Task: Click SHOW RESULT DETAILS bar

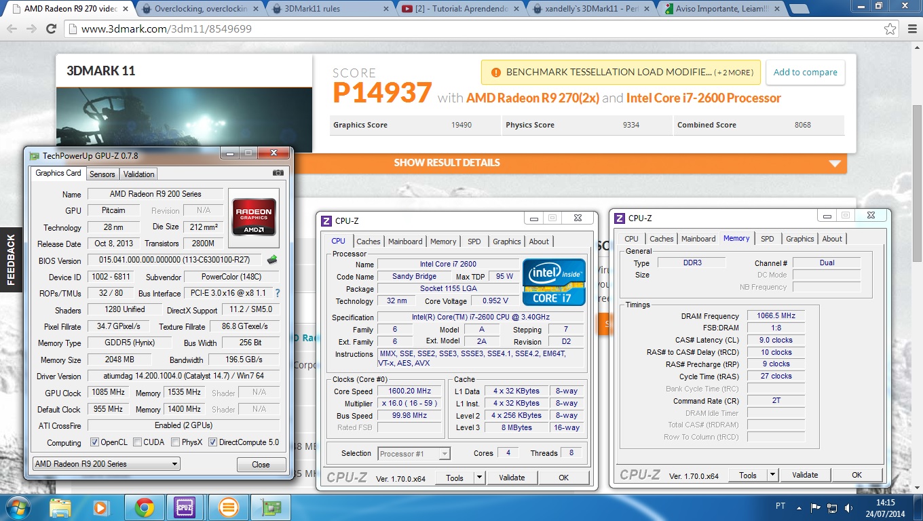Action: tap(451, 163)
